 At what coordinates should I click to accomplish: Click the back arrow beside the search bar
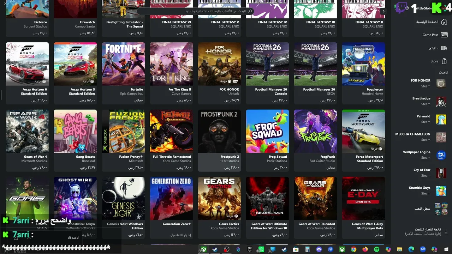(x=383, y=11)
